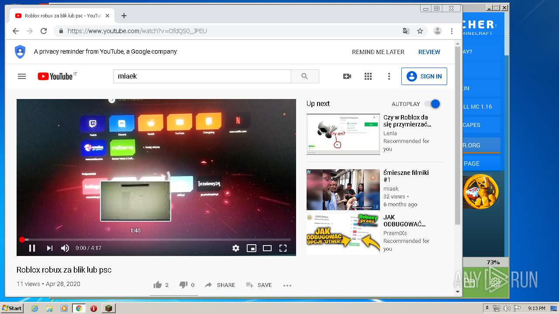559x314 pixels.
Task: Open File Explorer from taskbar
Action: [49, 308]
